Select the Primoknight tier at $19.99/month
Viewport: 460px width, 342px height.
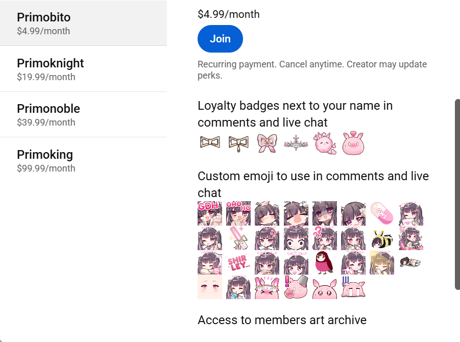coord(83,69)
